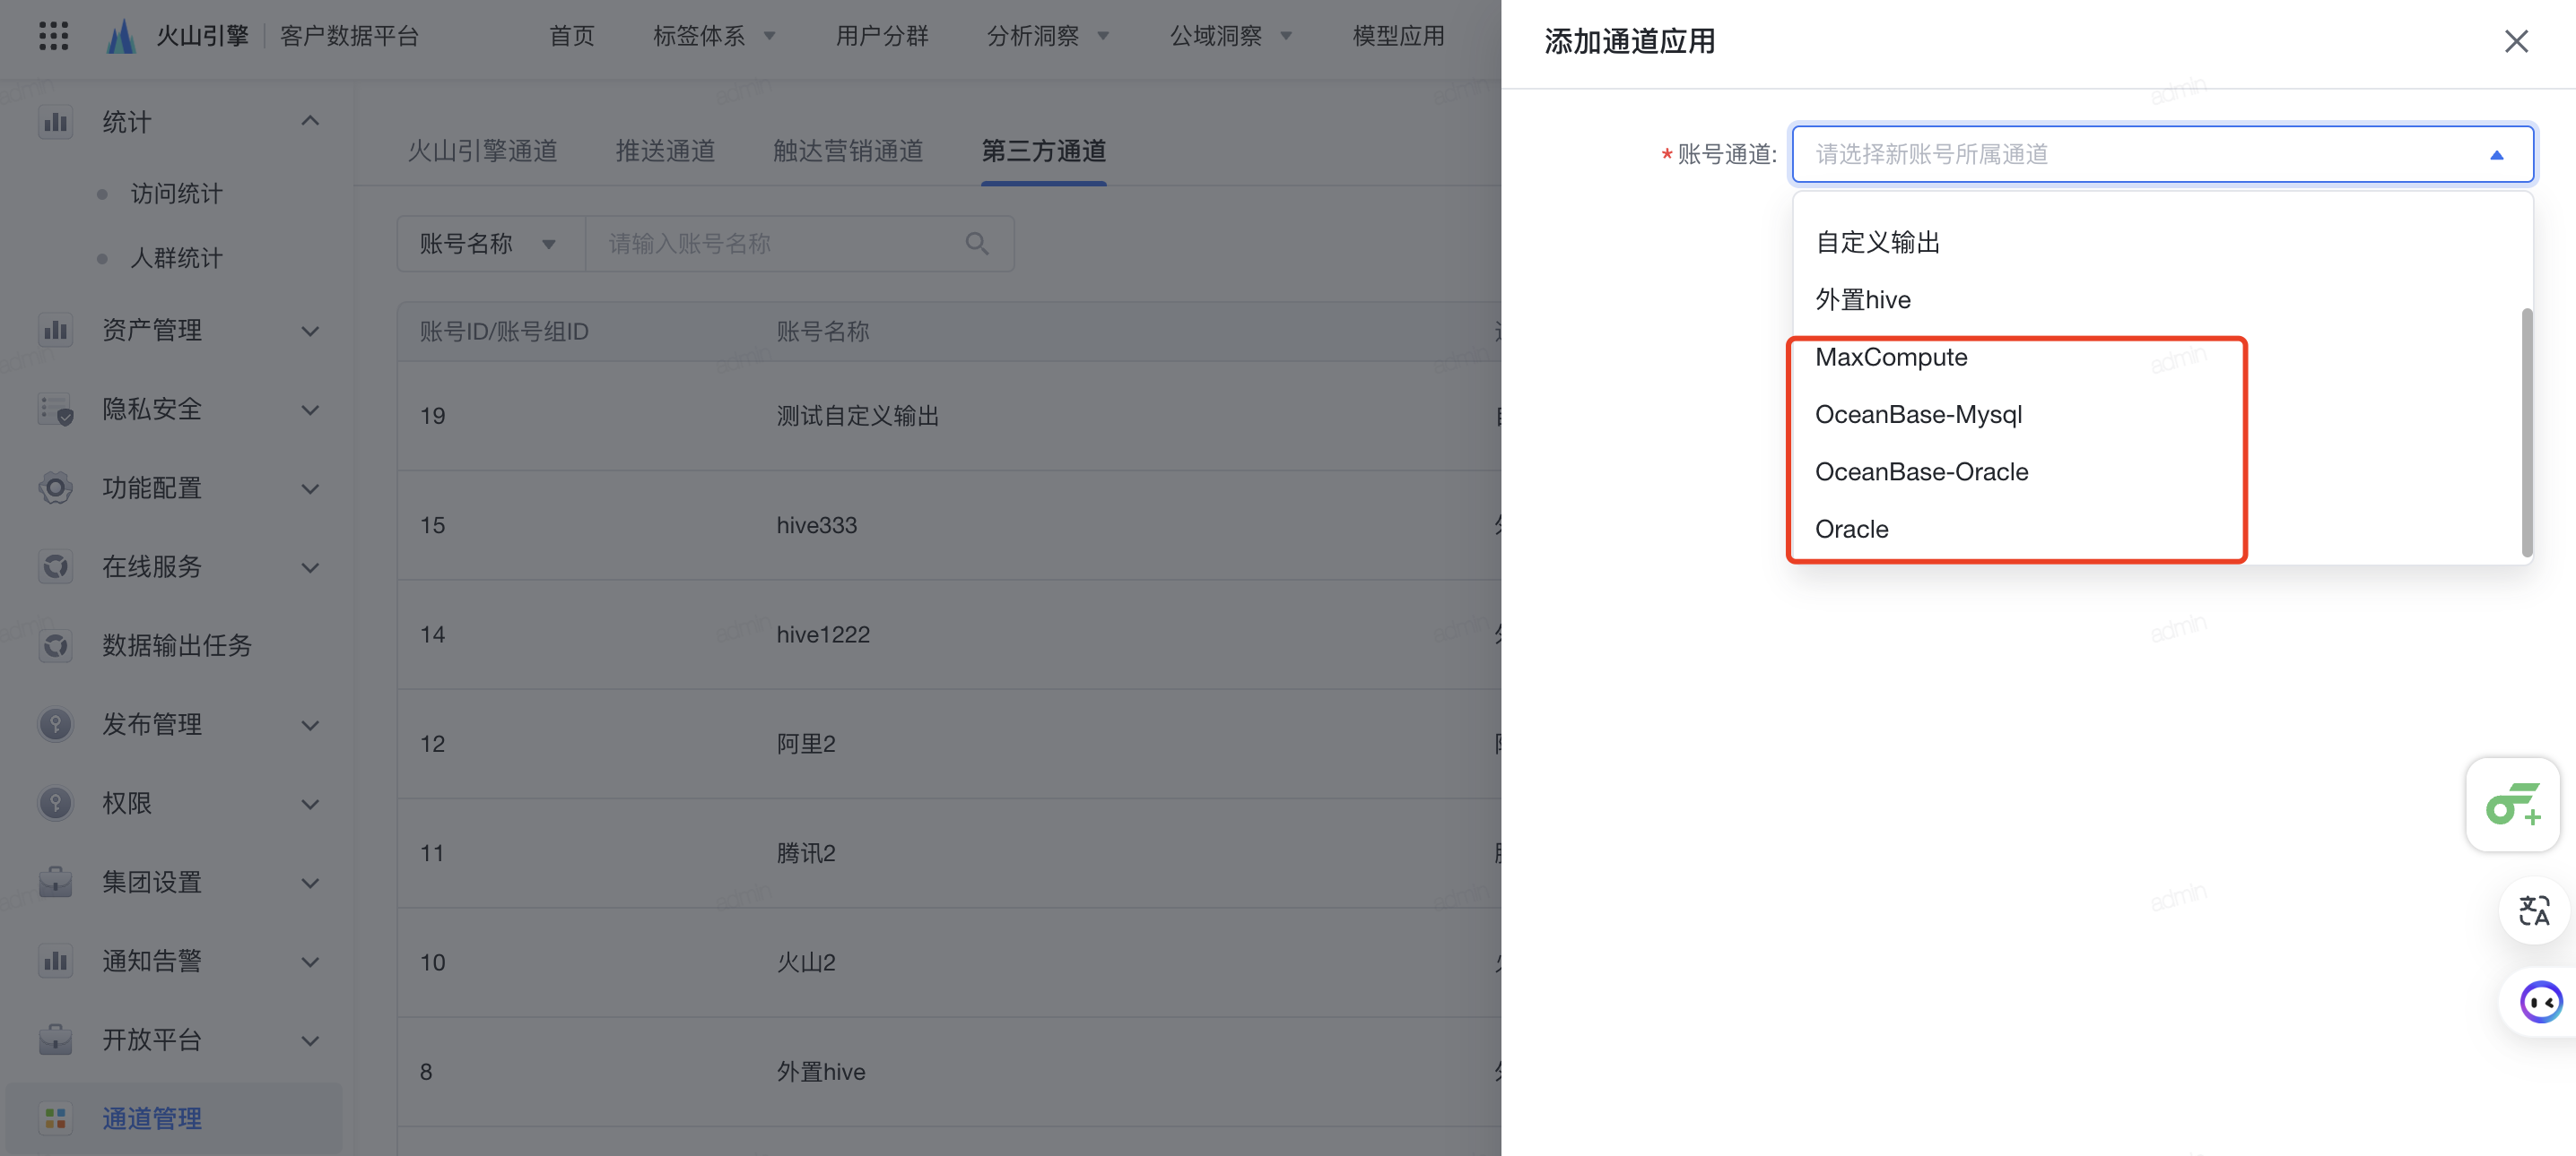The image size is (2576, 1156).
Task: Choose 自定义输出 from the dropdown list
Action: tap(2162, 242)
